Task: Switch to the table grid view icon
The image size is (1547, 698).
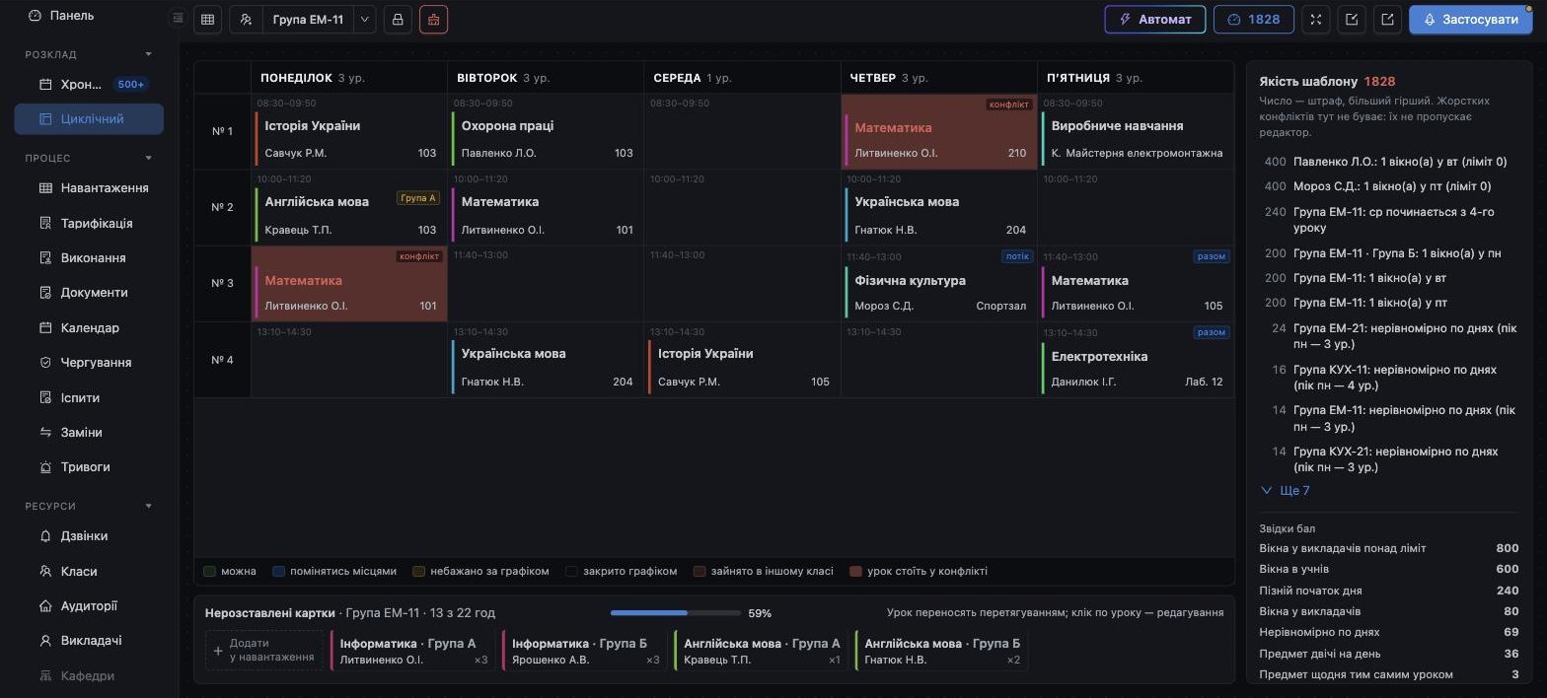Action: [208, 19]
